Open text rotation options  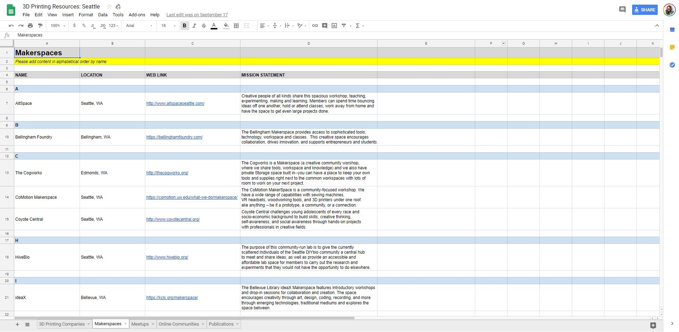tap(302, 26)
